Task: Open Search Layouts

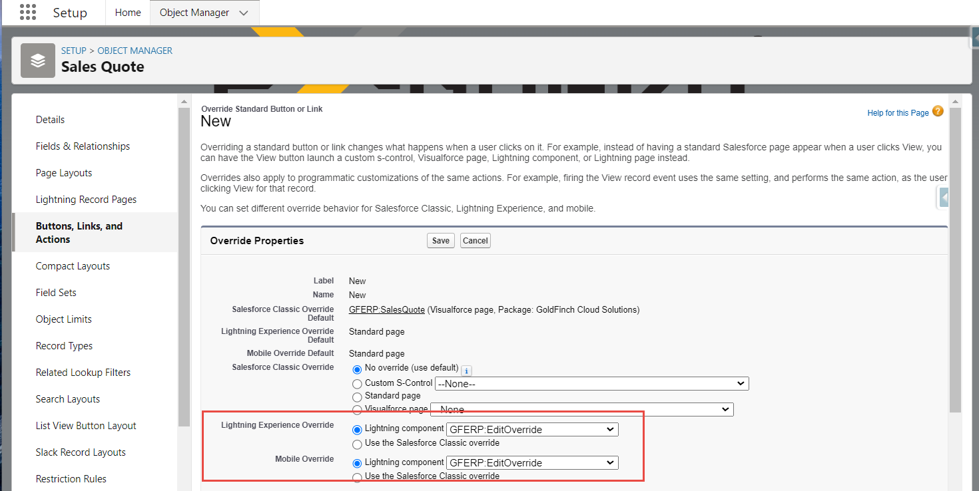Action: [68, 399]
